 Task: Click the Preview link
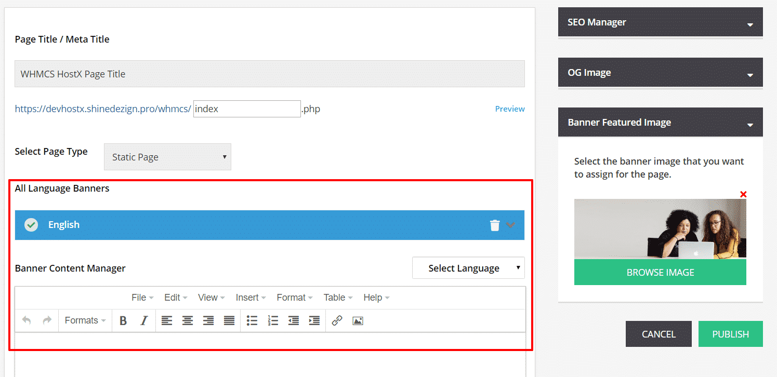pos(510,109)
